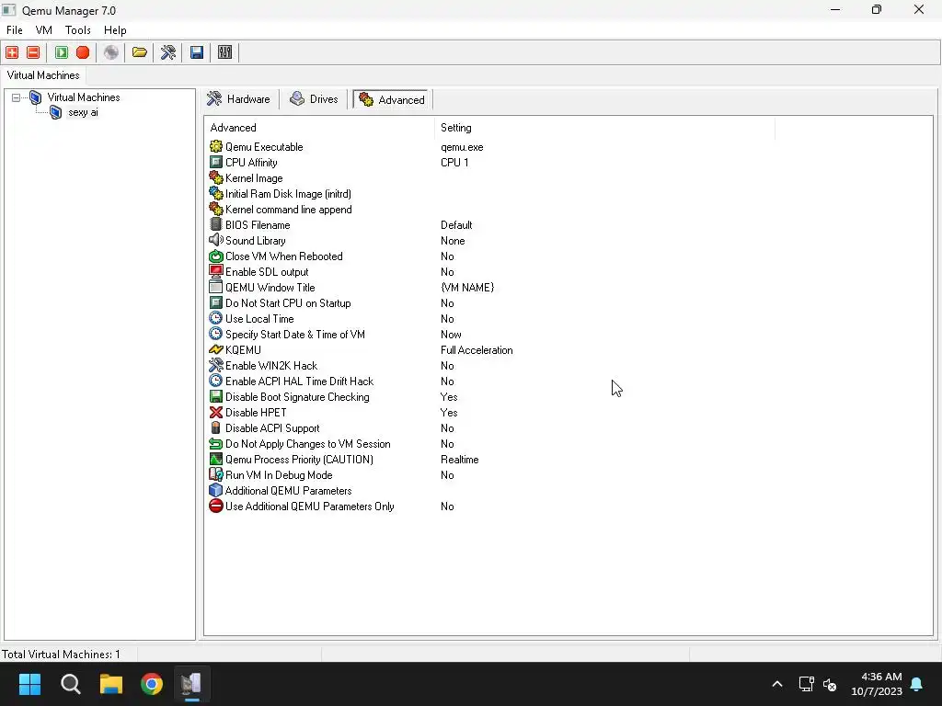Select the 'Use Local Time' row label

pos(259,319)
